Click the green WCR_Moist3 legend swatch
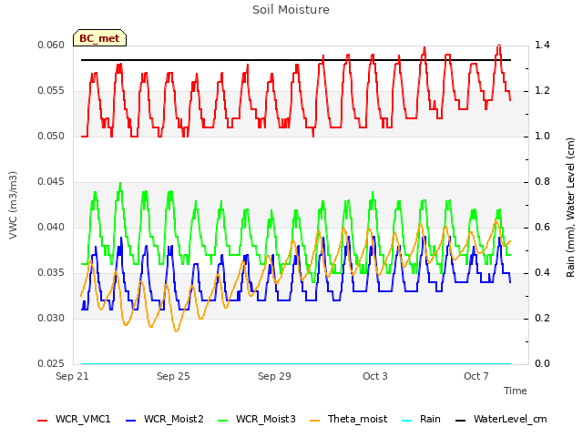 [x=222, y=420]
